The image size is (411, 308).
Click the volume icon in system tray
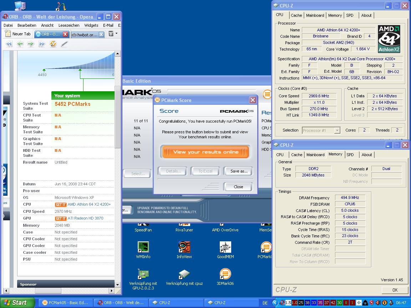click(378, 303)
